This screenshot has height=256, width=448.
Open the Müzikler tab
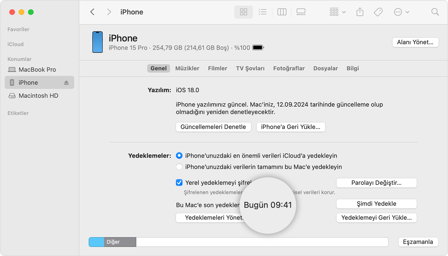[187, 68]
